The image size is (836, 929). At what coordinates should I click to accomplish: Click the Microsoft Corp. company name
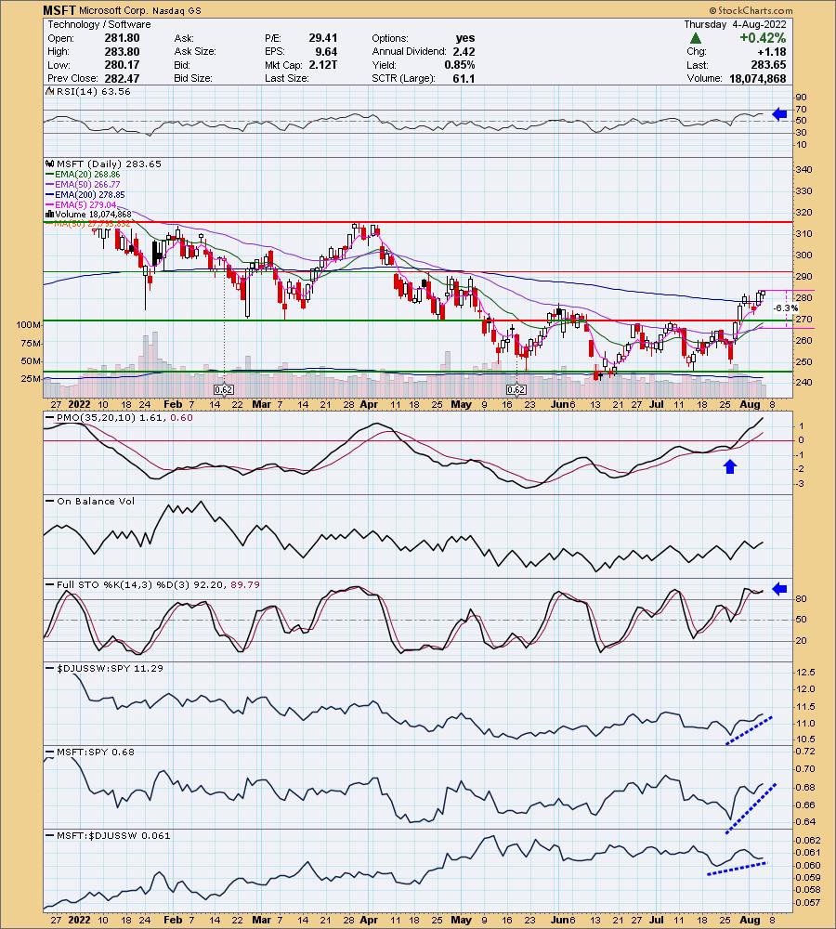pos(113,10)
